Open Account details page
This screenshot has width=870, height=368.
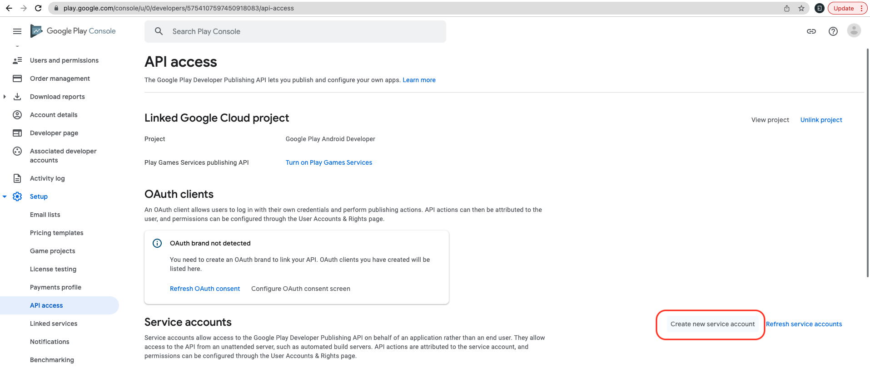(54, 115)
